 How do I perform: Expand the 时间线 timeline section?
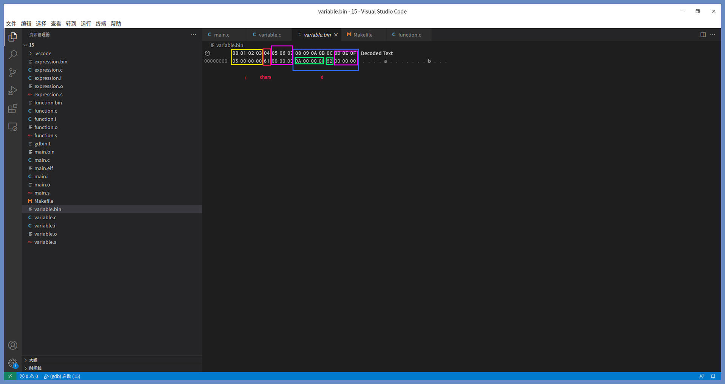point(35,368)
